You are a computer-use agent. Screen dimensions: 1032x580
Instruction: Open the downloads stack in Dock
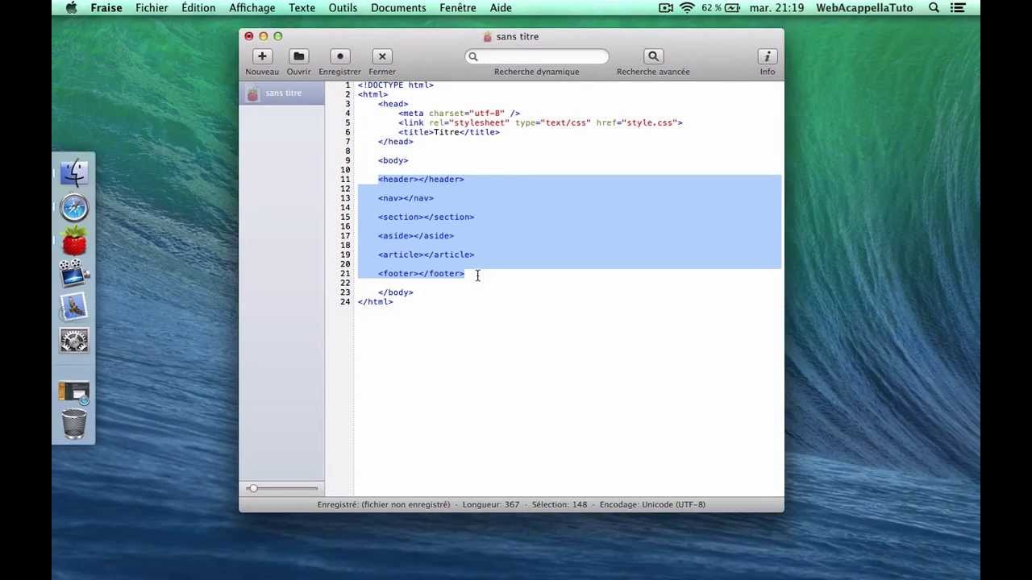click(x=74, y=392)
